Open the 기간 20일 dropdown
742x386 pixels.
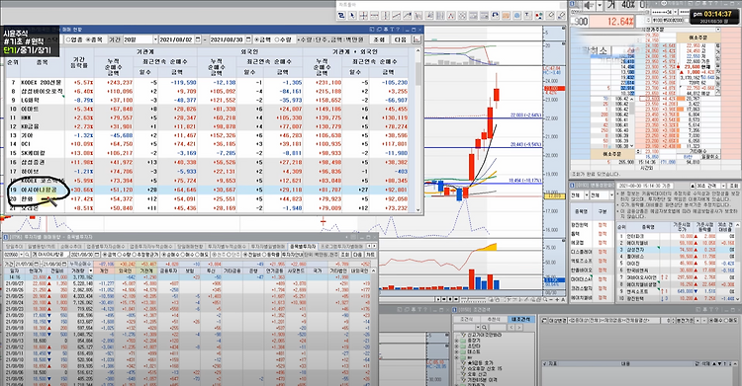[140, 39]
